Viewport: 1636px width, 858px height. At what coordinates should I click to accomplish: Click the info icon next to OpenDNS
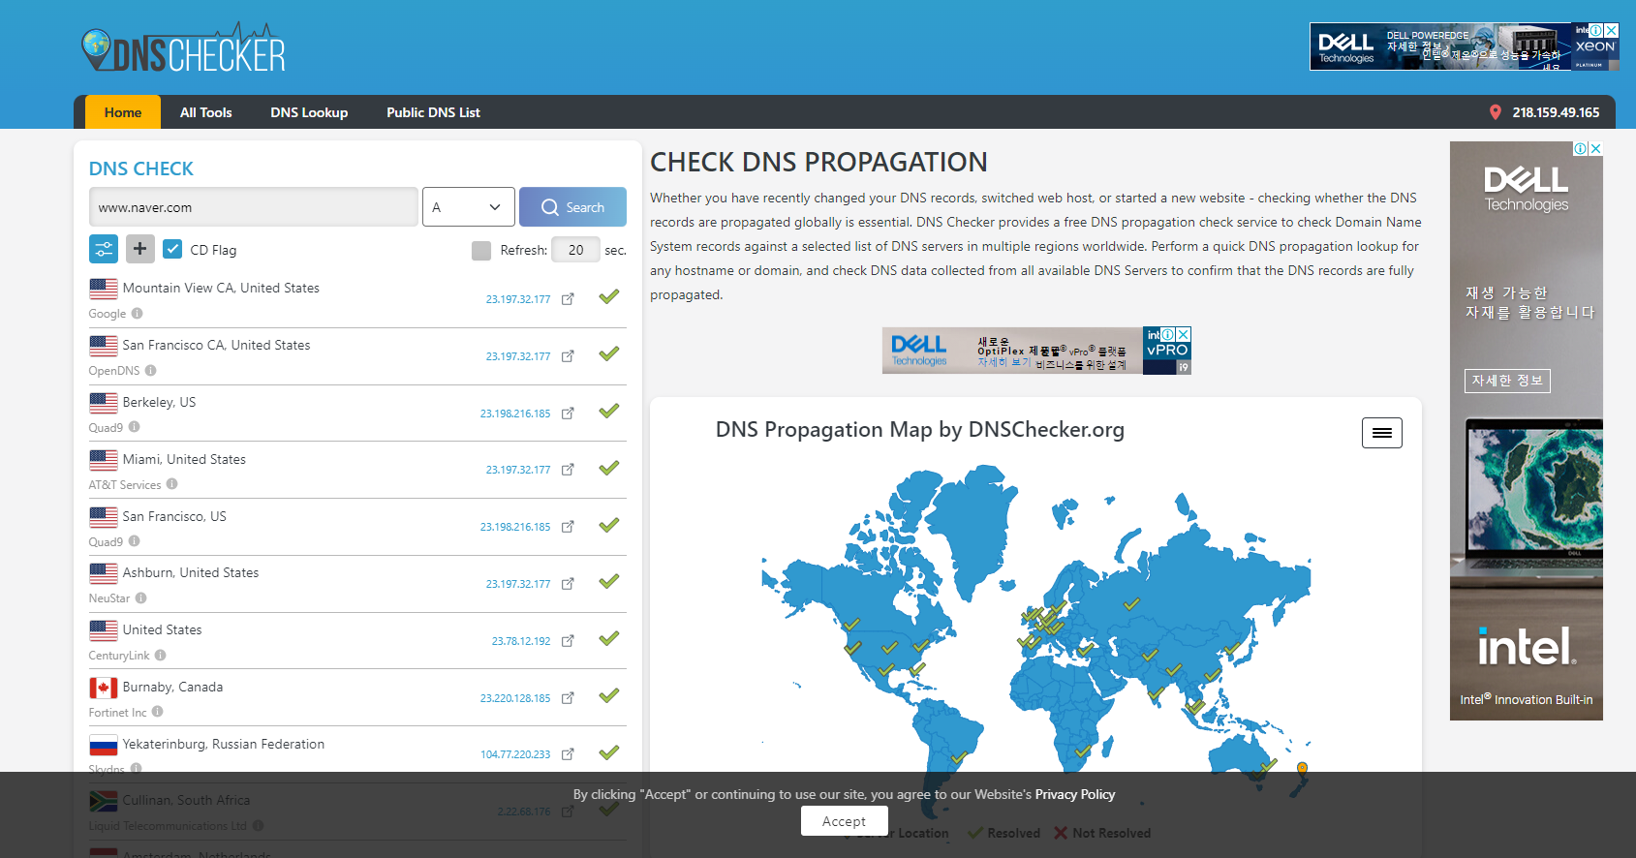coord(151,370)
